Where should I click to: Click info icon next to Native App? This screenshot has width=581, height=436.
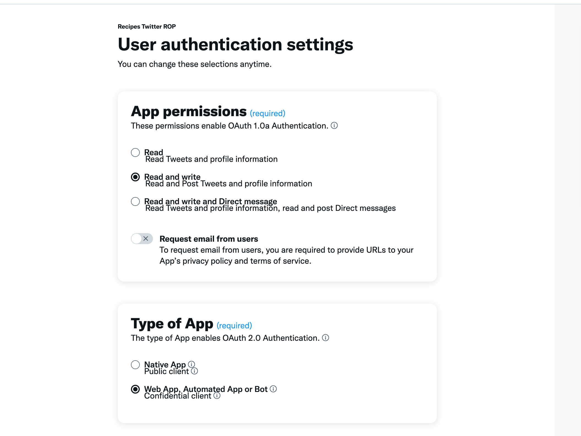191,364
